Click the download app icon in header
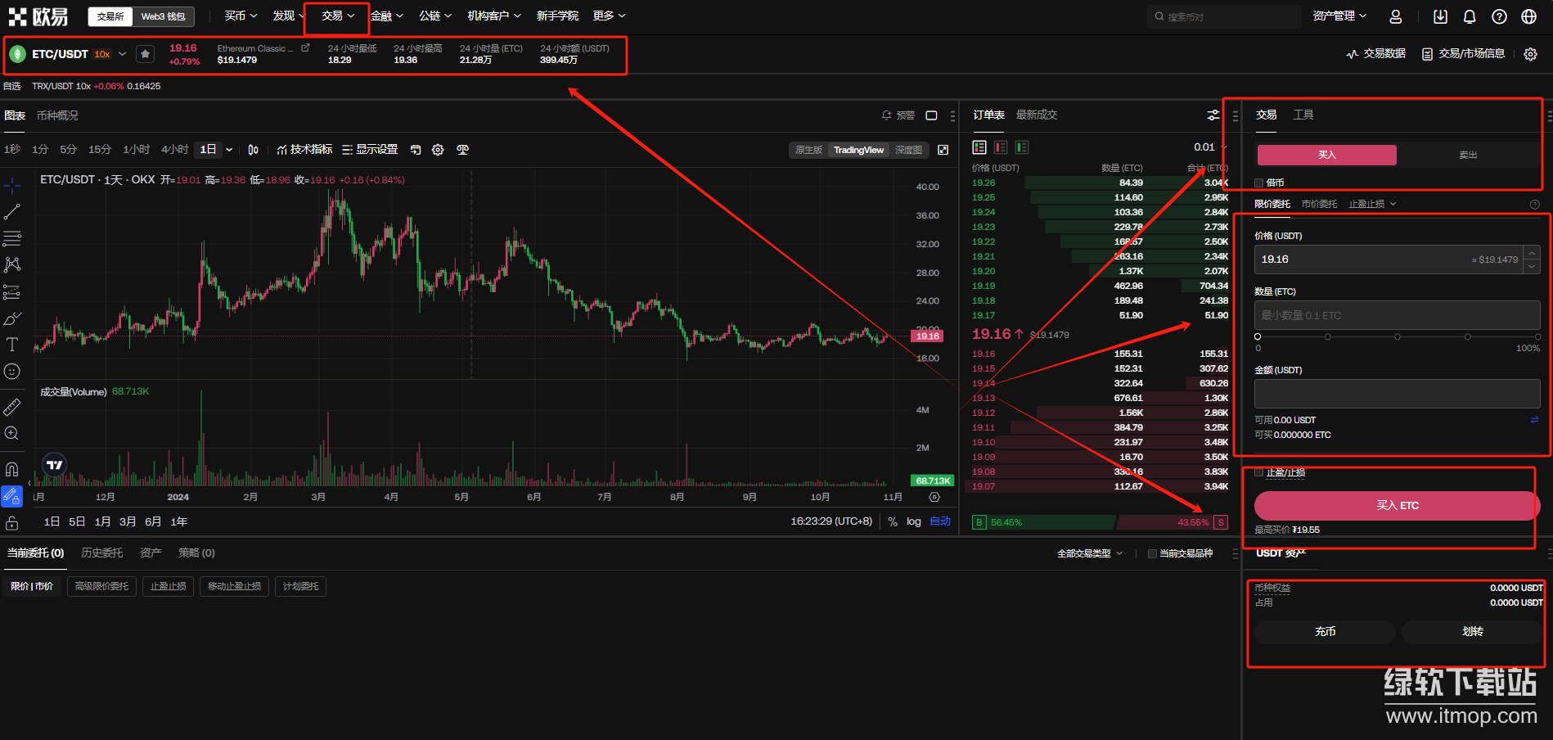Image resolution: width=1553 pixels, height=740 pixels. [1440, 16]
